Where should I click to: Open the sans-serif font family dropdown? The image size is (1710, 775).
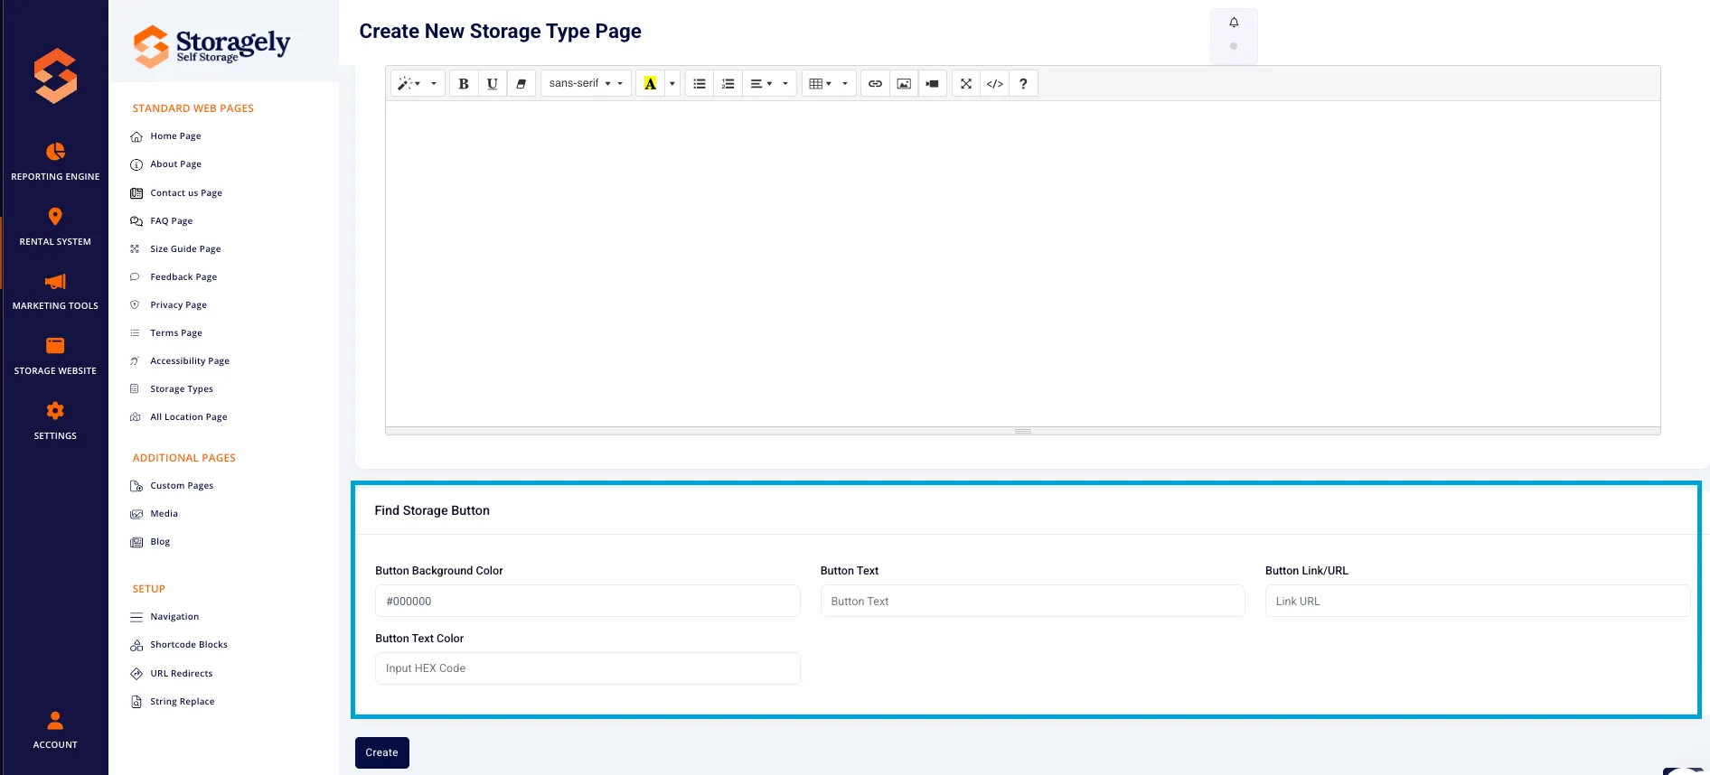[586, 84]
